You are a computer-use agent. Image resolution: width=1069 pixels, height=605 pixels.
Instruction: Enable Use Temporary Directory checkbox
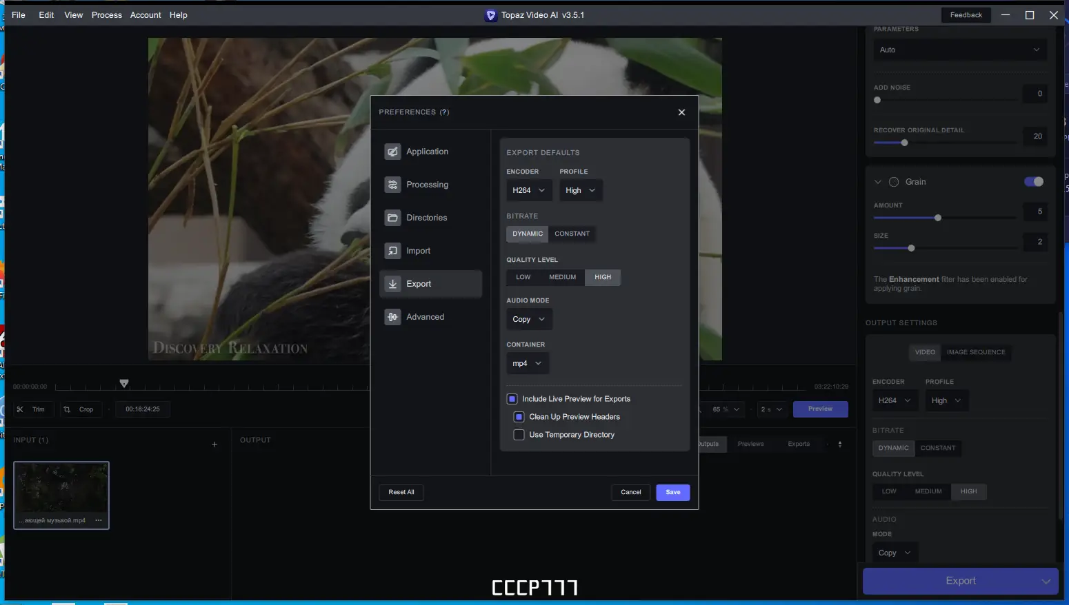[519, 435]
